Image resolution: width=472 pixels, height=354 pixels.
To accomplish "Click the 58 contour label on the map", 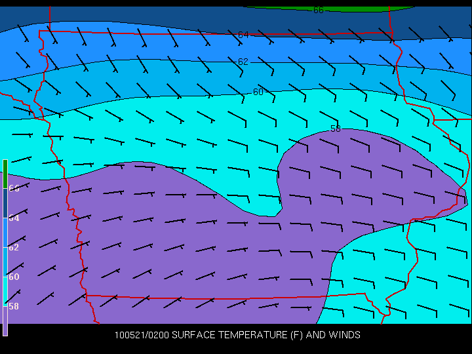I will coord(336,128).
